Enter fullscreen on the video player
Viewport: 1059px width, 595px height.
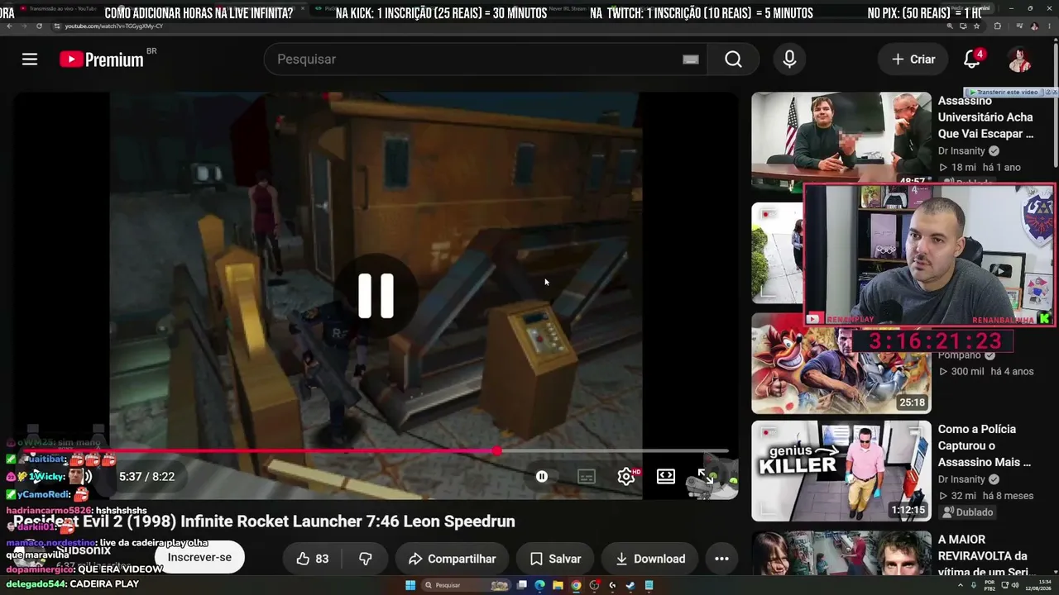pos(705,476)
